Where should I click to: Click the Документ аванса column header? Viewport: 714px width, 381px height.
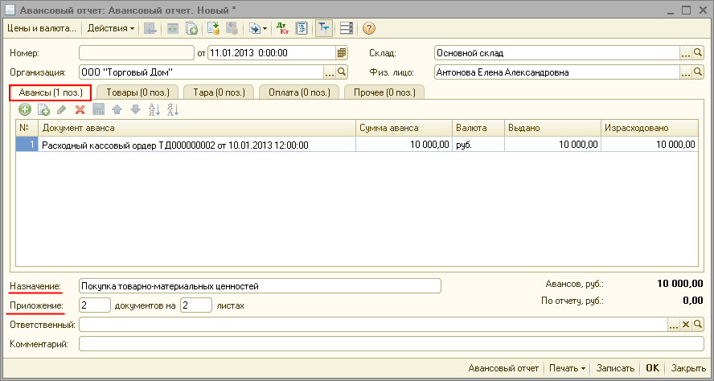pyautogui.click(x=197, y=128)
